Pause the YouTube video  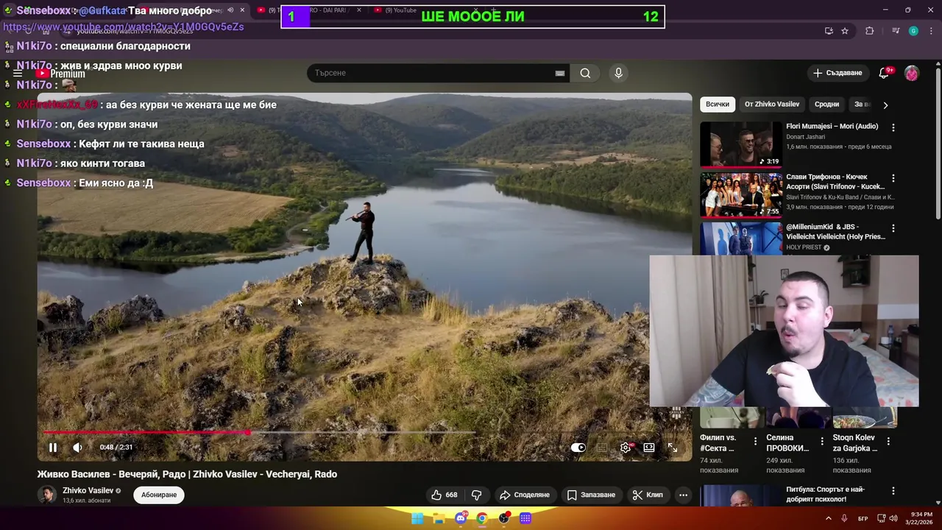(53, 448)
